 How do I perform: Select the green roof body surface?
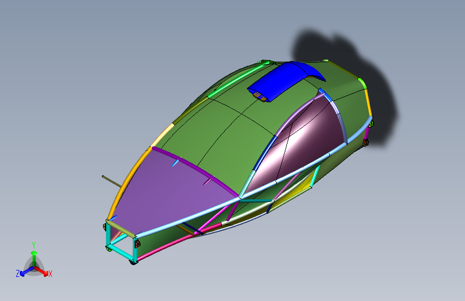(225, 130)
